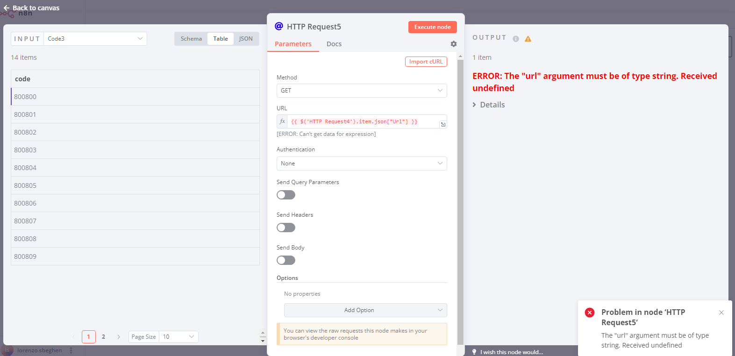Open the URL expression editor expand icon
This screenshot has height=356, width=735.
click(x=443, y=124)
